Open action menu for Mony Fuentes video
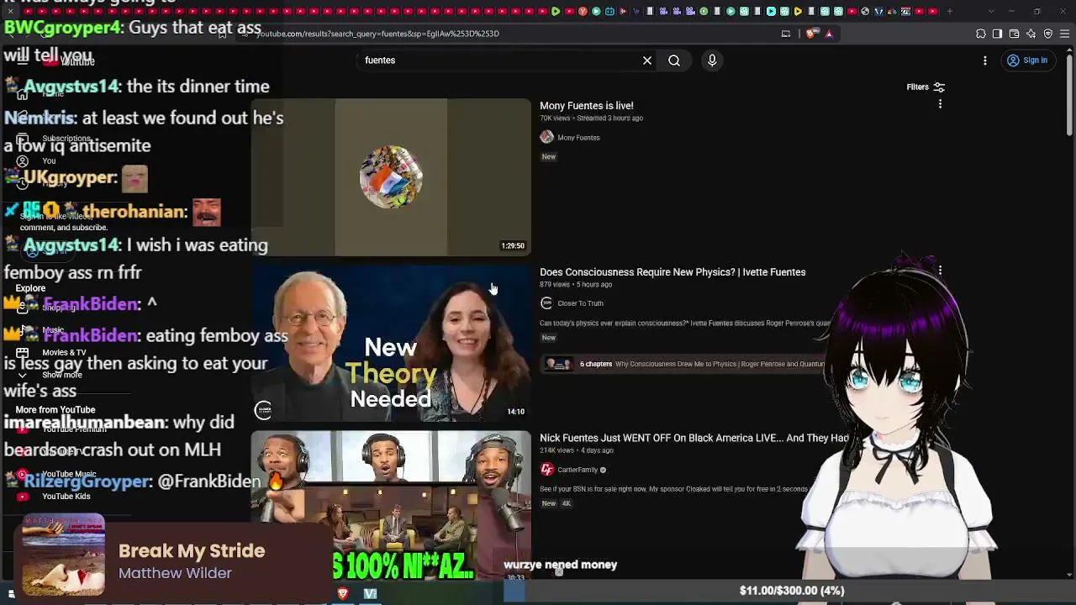 click(x=940, y=104)
